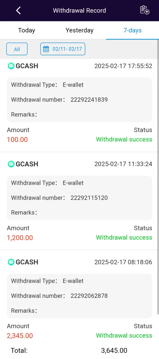Switch to the Yesterday tab
Screen dimensions: 159x359
click(x=79, y=30)
